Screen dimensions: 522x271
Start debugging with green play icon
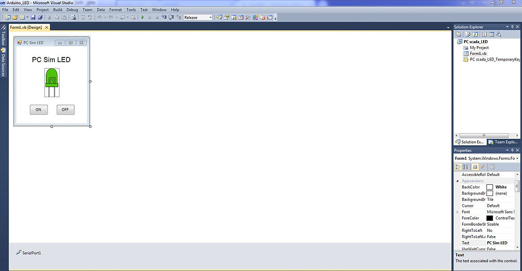pos(143,17)
